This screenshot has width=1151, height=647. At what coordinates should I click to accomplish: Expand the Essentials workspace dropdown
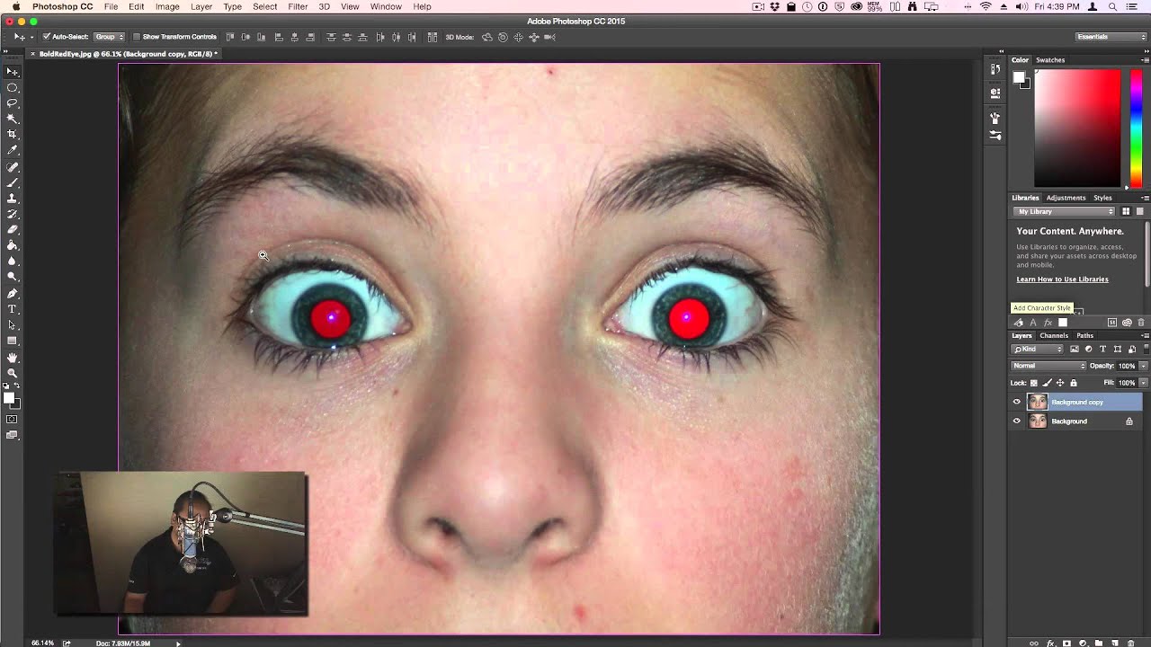point(1111,37)
